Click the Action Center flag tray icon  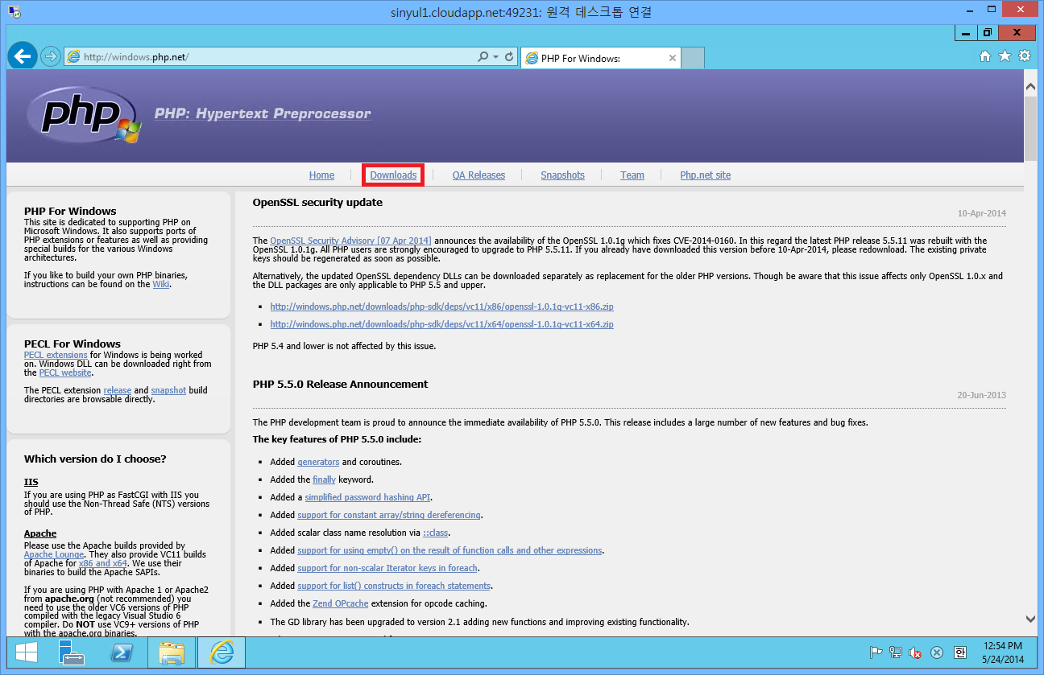point(876,652)
